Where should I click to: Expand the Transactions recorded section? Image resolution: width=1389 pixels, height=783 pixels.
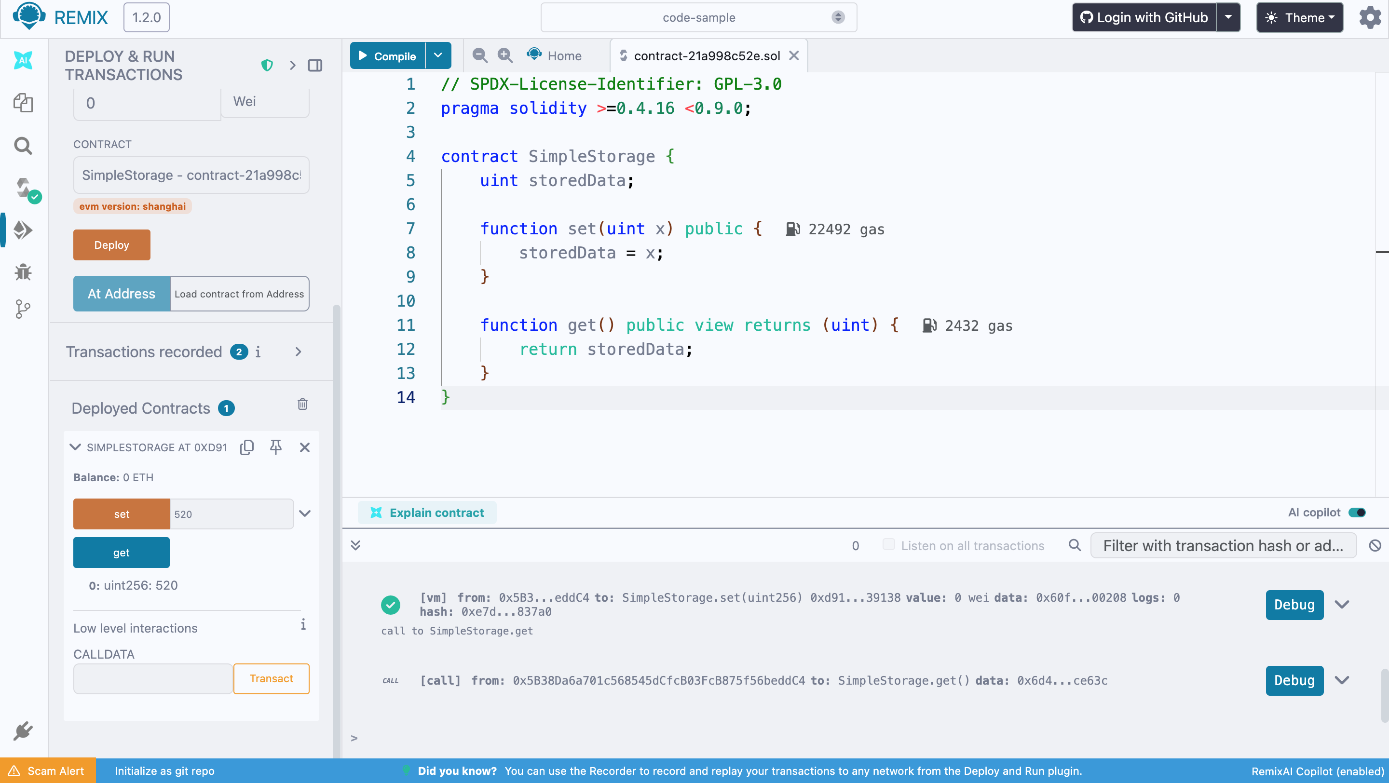coord(298,352)
